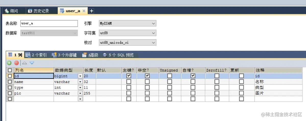Click the comment cell 名称
Screen dimensions: 306x121
click(278, 82)
